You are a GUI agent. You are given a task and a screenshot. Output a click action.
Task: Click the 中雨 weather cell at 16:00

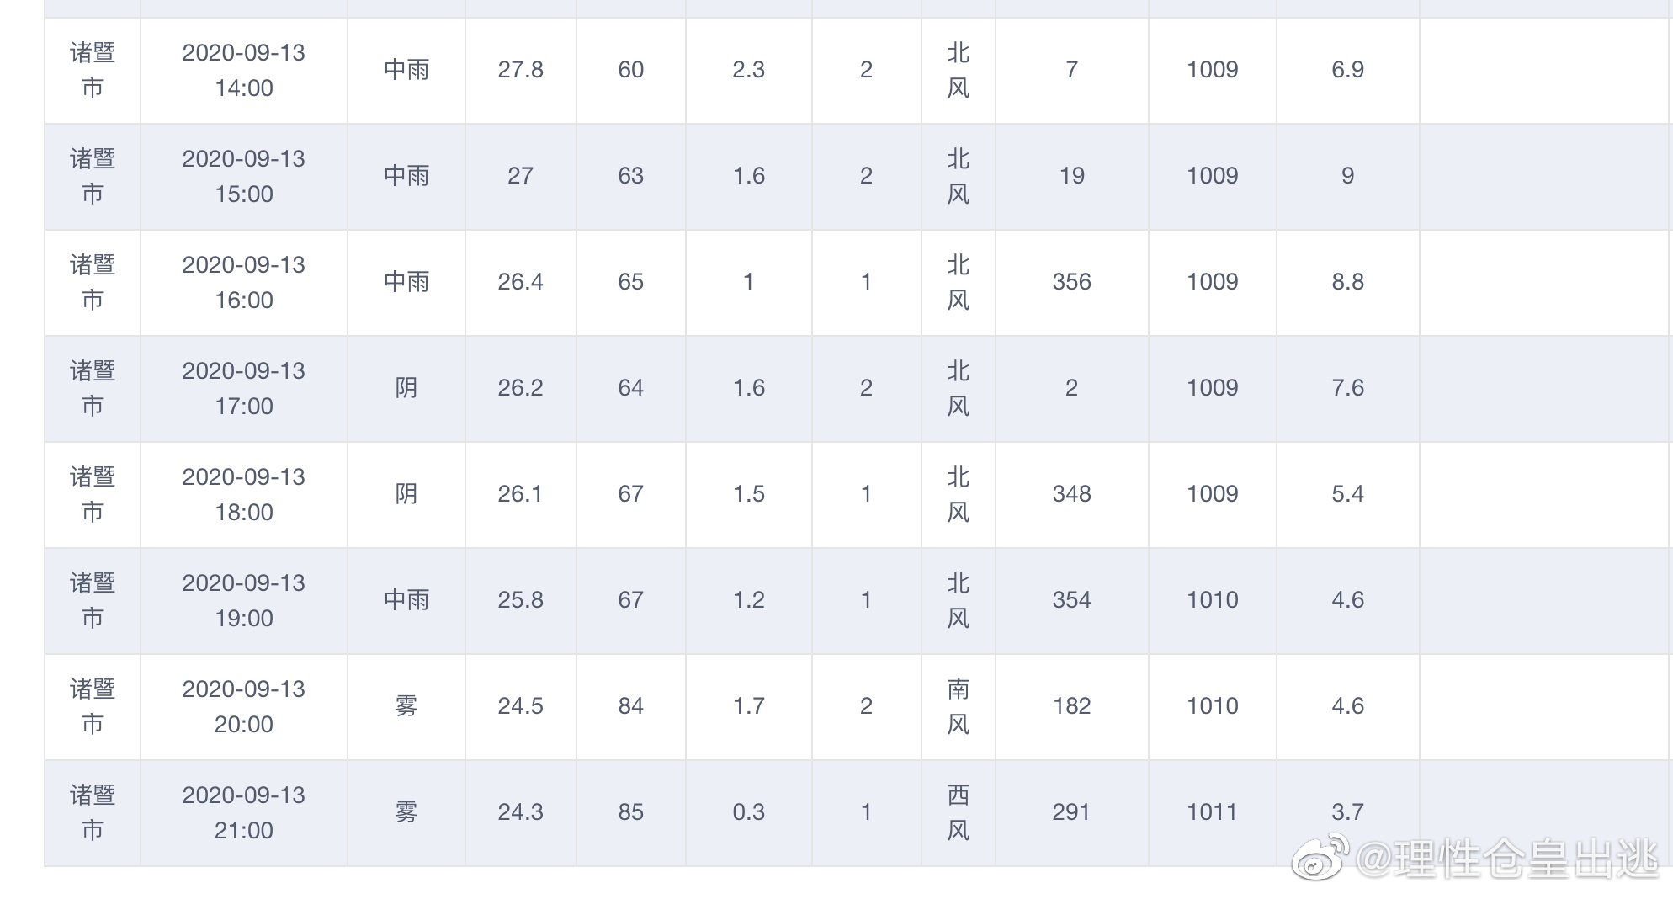pyautogui.click(x=406, y=282)
